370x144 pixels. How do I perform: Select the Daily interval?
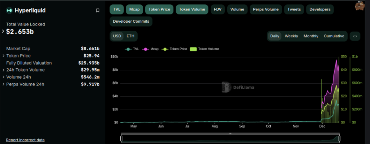(275, 36)
